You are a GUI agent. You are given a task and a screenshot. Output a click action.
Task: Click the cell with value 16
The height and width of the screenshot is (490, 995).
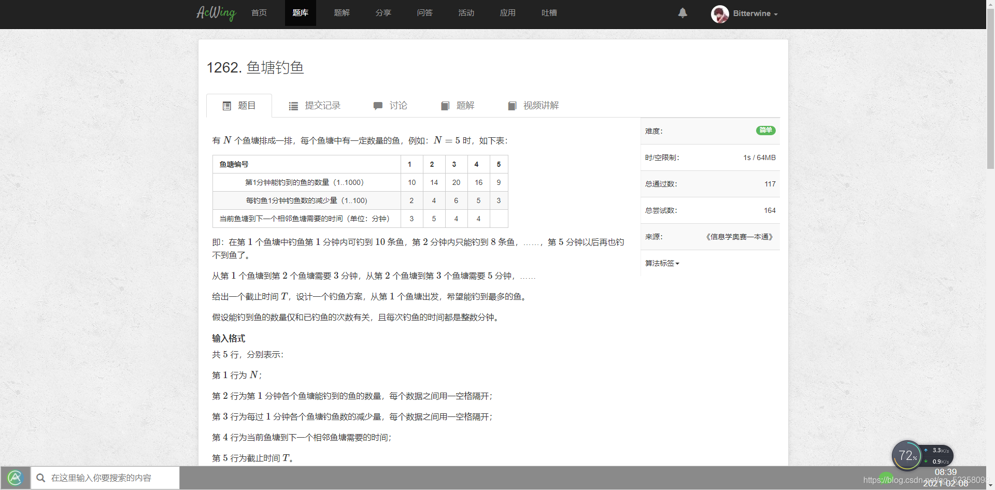478,182
